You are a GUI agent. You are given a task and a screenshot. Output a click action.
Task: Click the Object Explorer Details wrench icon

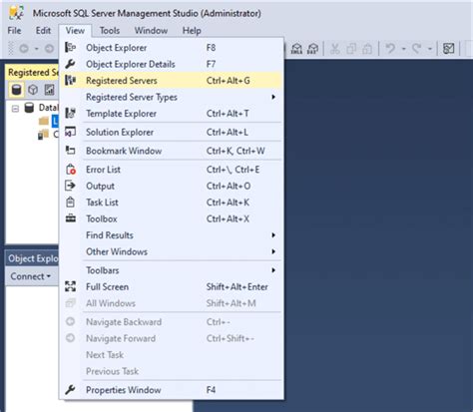coord(70,64)
